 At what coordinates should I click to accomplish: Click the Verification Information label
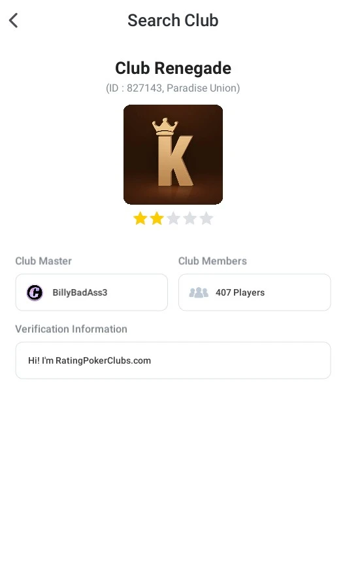[x=71, y=329]
